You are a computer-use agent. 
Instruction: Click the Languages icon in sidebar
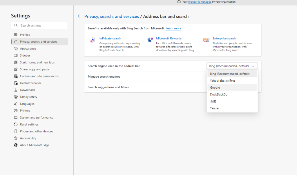[x=15, y=104]
